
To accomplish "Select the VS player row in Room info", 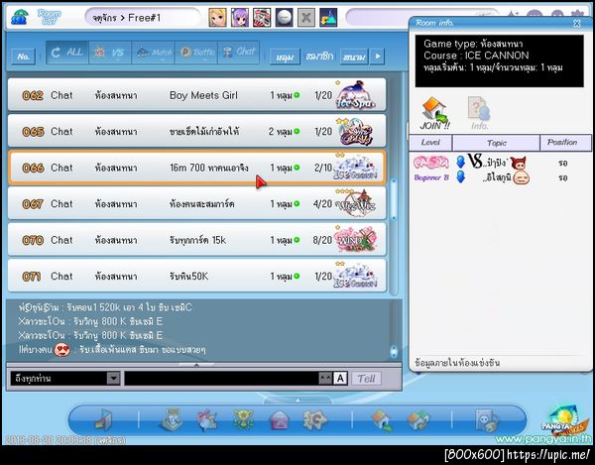I will coord(500,163).
